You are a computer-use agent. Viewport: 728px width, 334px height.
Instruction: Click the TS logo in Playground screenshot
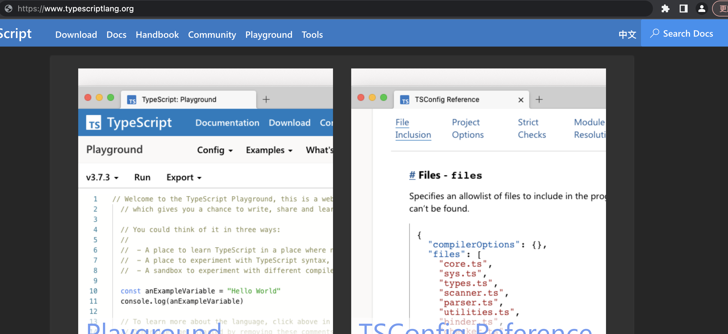click(94, 123)
